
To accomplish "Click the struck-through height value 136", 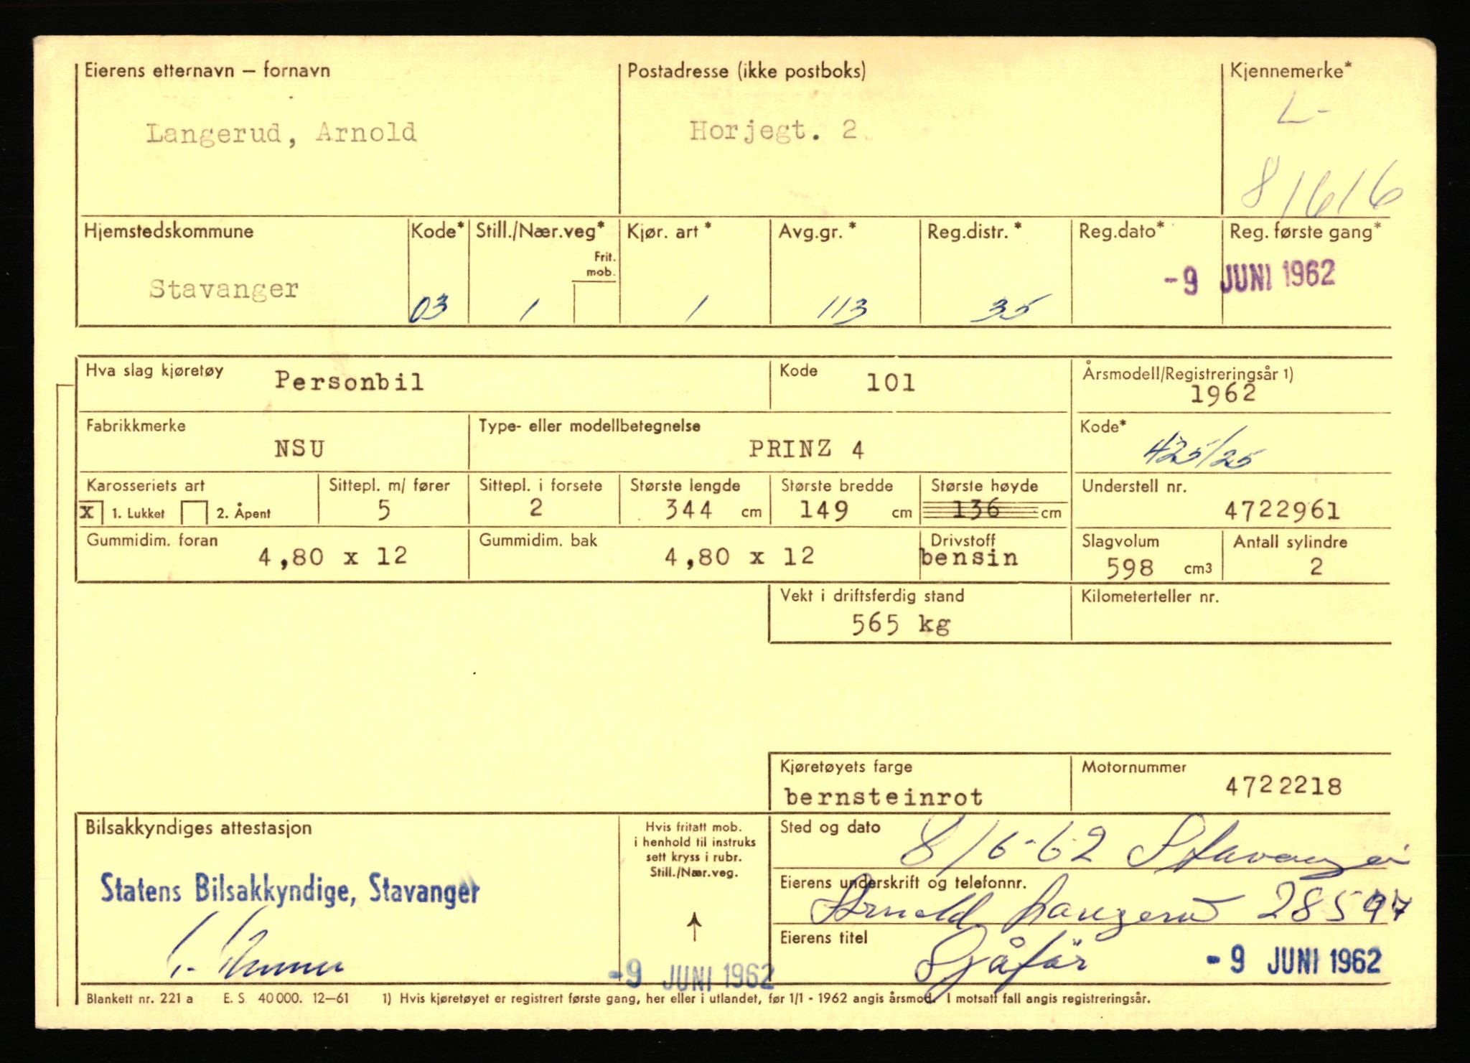I will [975, 510].
